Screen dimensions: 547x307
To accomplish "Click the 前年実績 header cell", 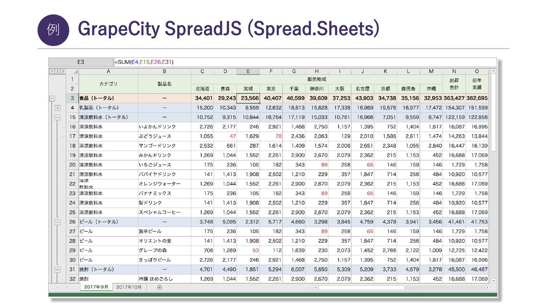I will tap(477, 84).
